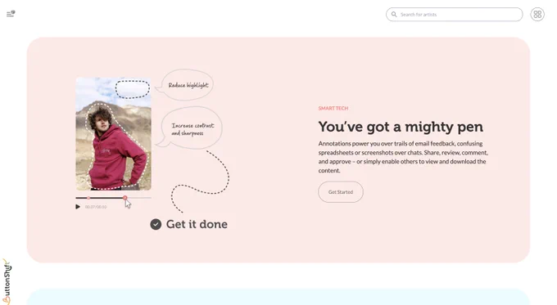
Task: Click the video timestamp text
Action: (96, 207)
